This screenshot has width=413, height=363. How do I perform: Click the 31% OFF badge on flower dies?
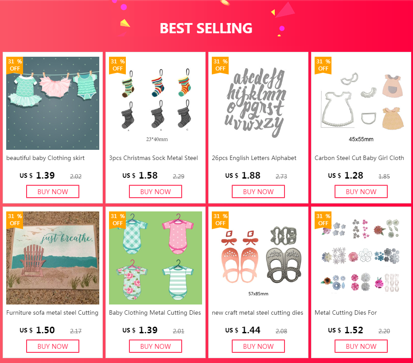pos(323,220)
